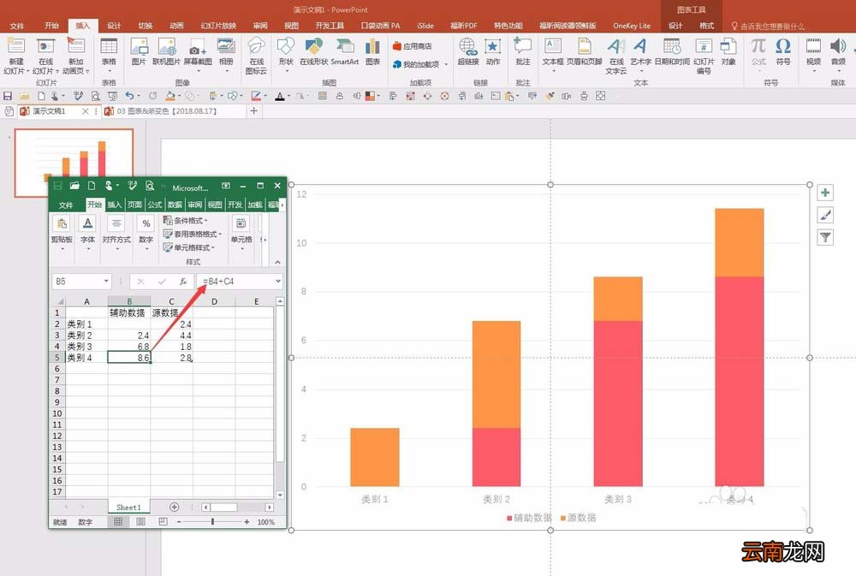856x576 pixels.
Task: Click the chart styles brush button
Action: (825, 215)
